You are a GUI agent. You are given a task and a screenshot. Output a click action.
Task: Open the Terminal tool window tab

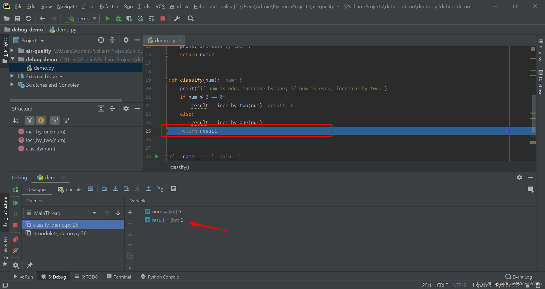point(119,277)
